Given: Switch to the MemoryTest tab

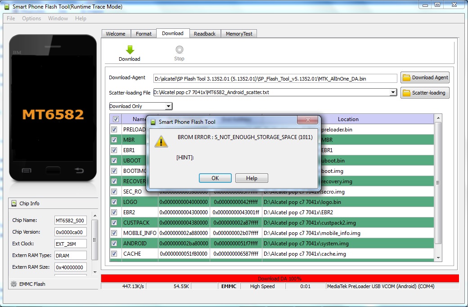Looking at the screenshot, I should [239, 34].
